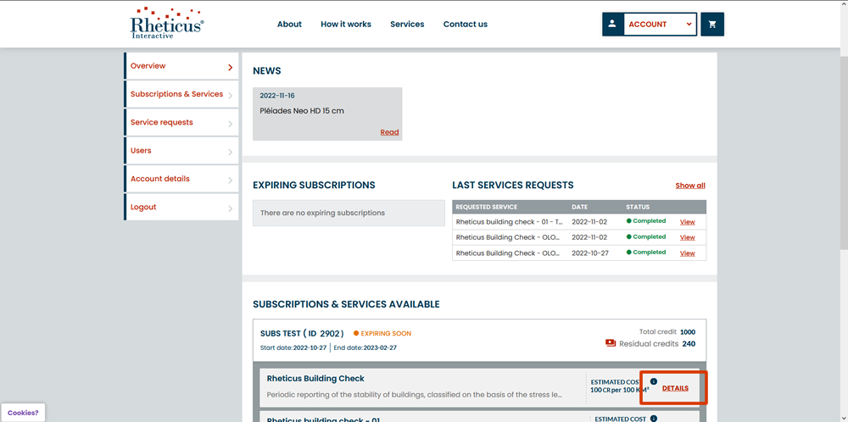
Task: Click the STATUS column header
Action: coord(638,207)
